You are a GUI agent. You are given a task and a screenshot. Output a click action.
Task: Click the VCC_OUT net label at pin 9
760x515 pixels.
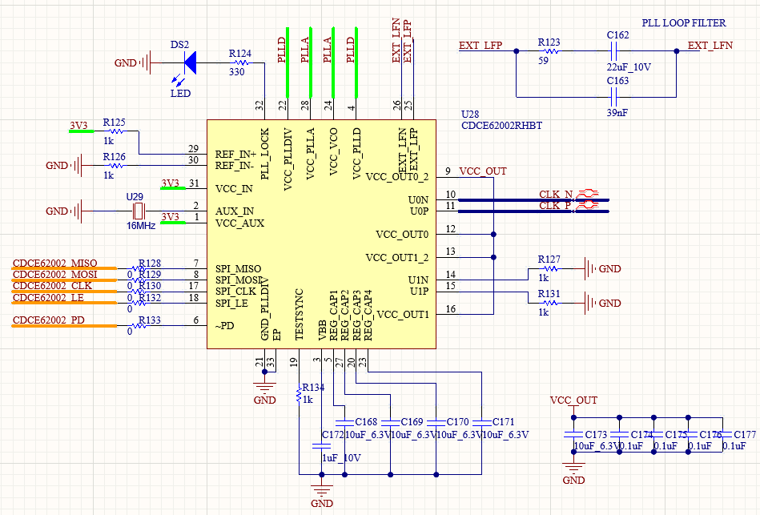click(x=483, y=171)
